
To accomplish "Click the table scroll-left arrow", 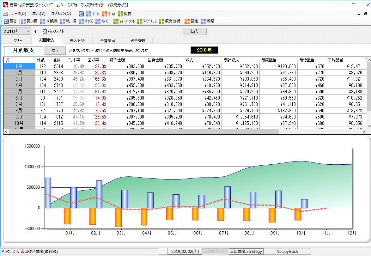I will [x=6, y=131].
